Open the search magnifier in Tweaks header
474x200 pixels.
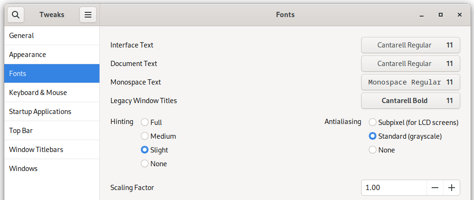[16, 15]
